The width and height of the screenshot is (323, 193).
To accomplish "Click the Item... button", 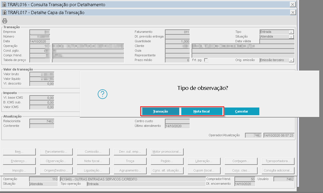I will pyautogui.click(x=19, y=152).
